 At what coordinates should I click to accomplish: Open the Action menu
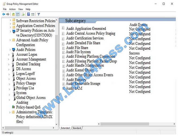tap(12, 9)
